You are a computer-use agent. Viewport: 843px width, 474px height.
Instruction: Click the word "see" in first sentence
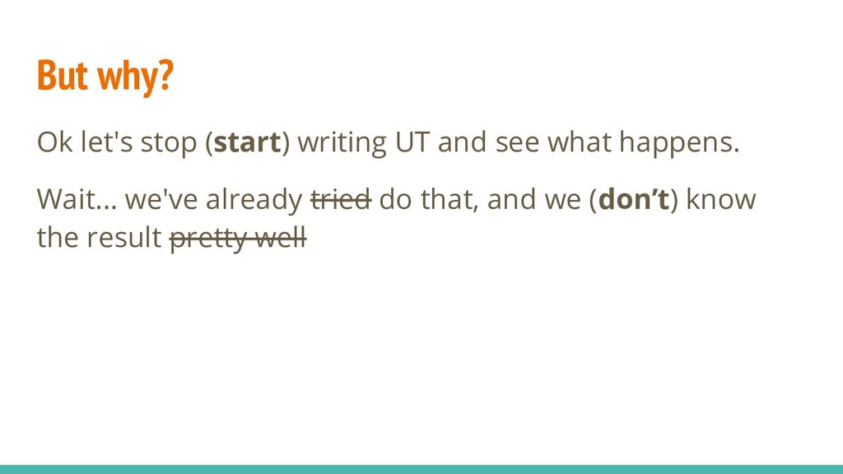click(x=517, y=143)
